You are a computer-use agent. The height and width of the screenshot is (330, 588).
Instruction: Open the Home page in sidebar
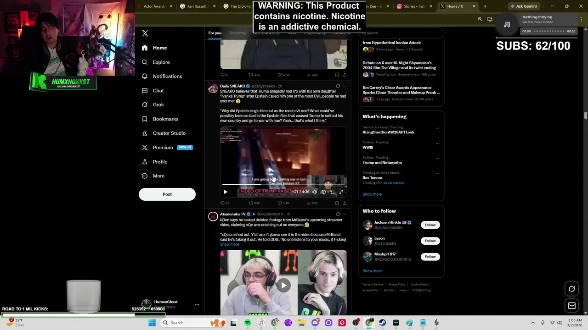coord(154,48)
